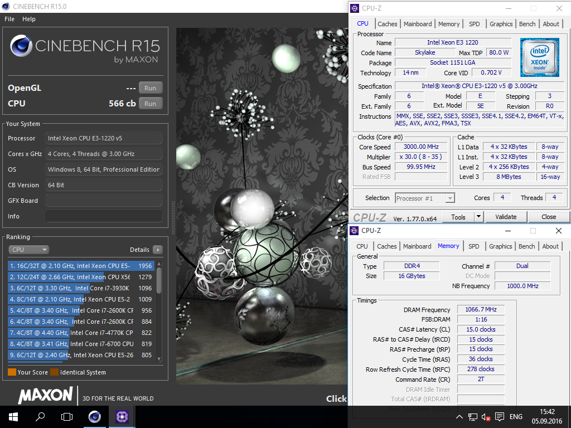
Task: Open Mainboard tab in top CPU-Z
Action: tap(418, 24)
